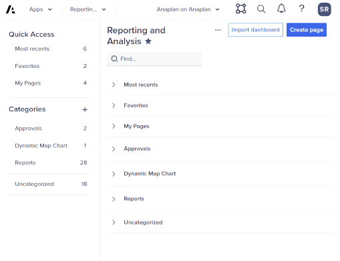Expand the Dynamic Map Chart section
The height and width of the screenshot is (261, 340).
pos(114,174)
